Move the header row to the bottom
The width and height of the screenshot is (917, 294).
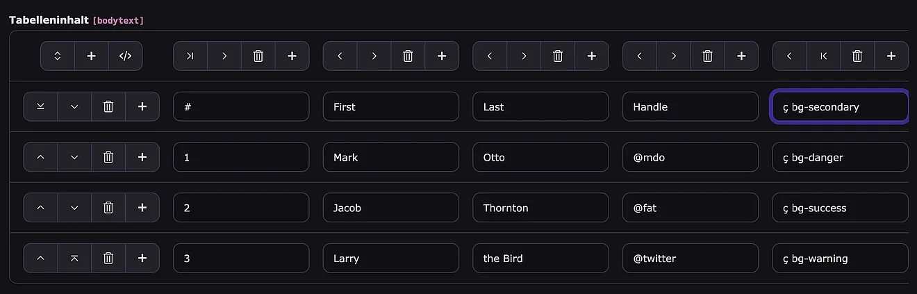(x=40, y=107)
